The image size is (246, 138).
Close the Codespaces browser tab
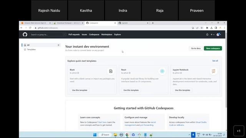115,23
